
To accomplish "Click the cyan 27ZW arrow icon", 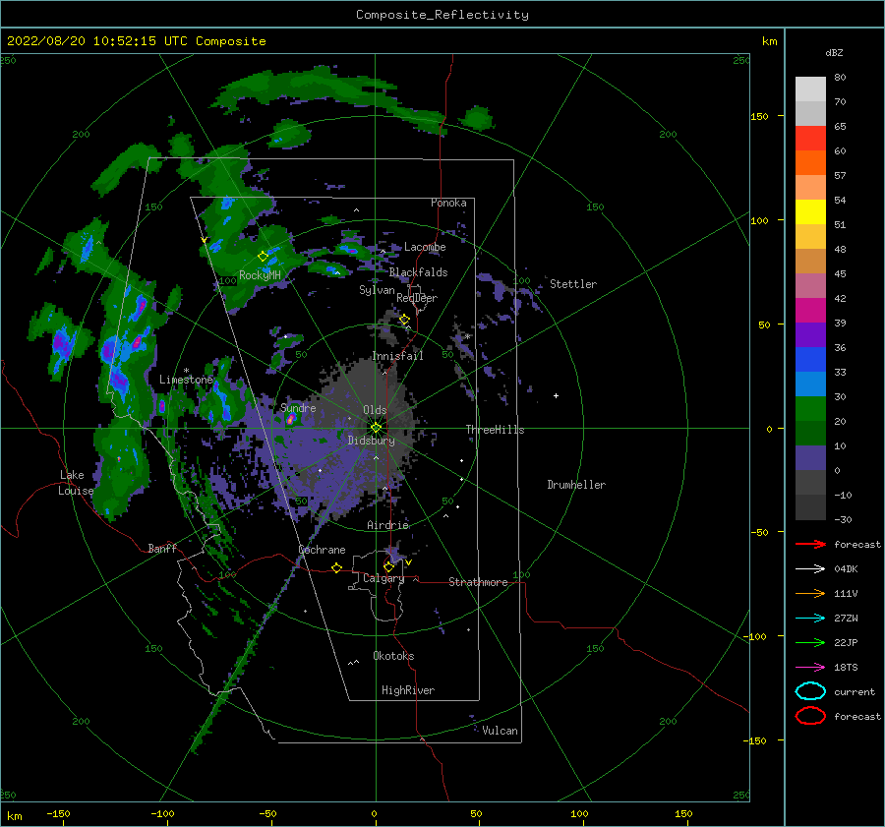I will coord(810,619).
